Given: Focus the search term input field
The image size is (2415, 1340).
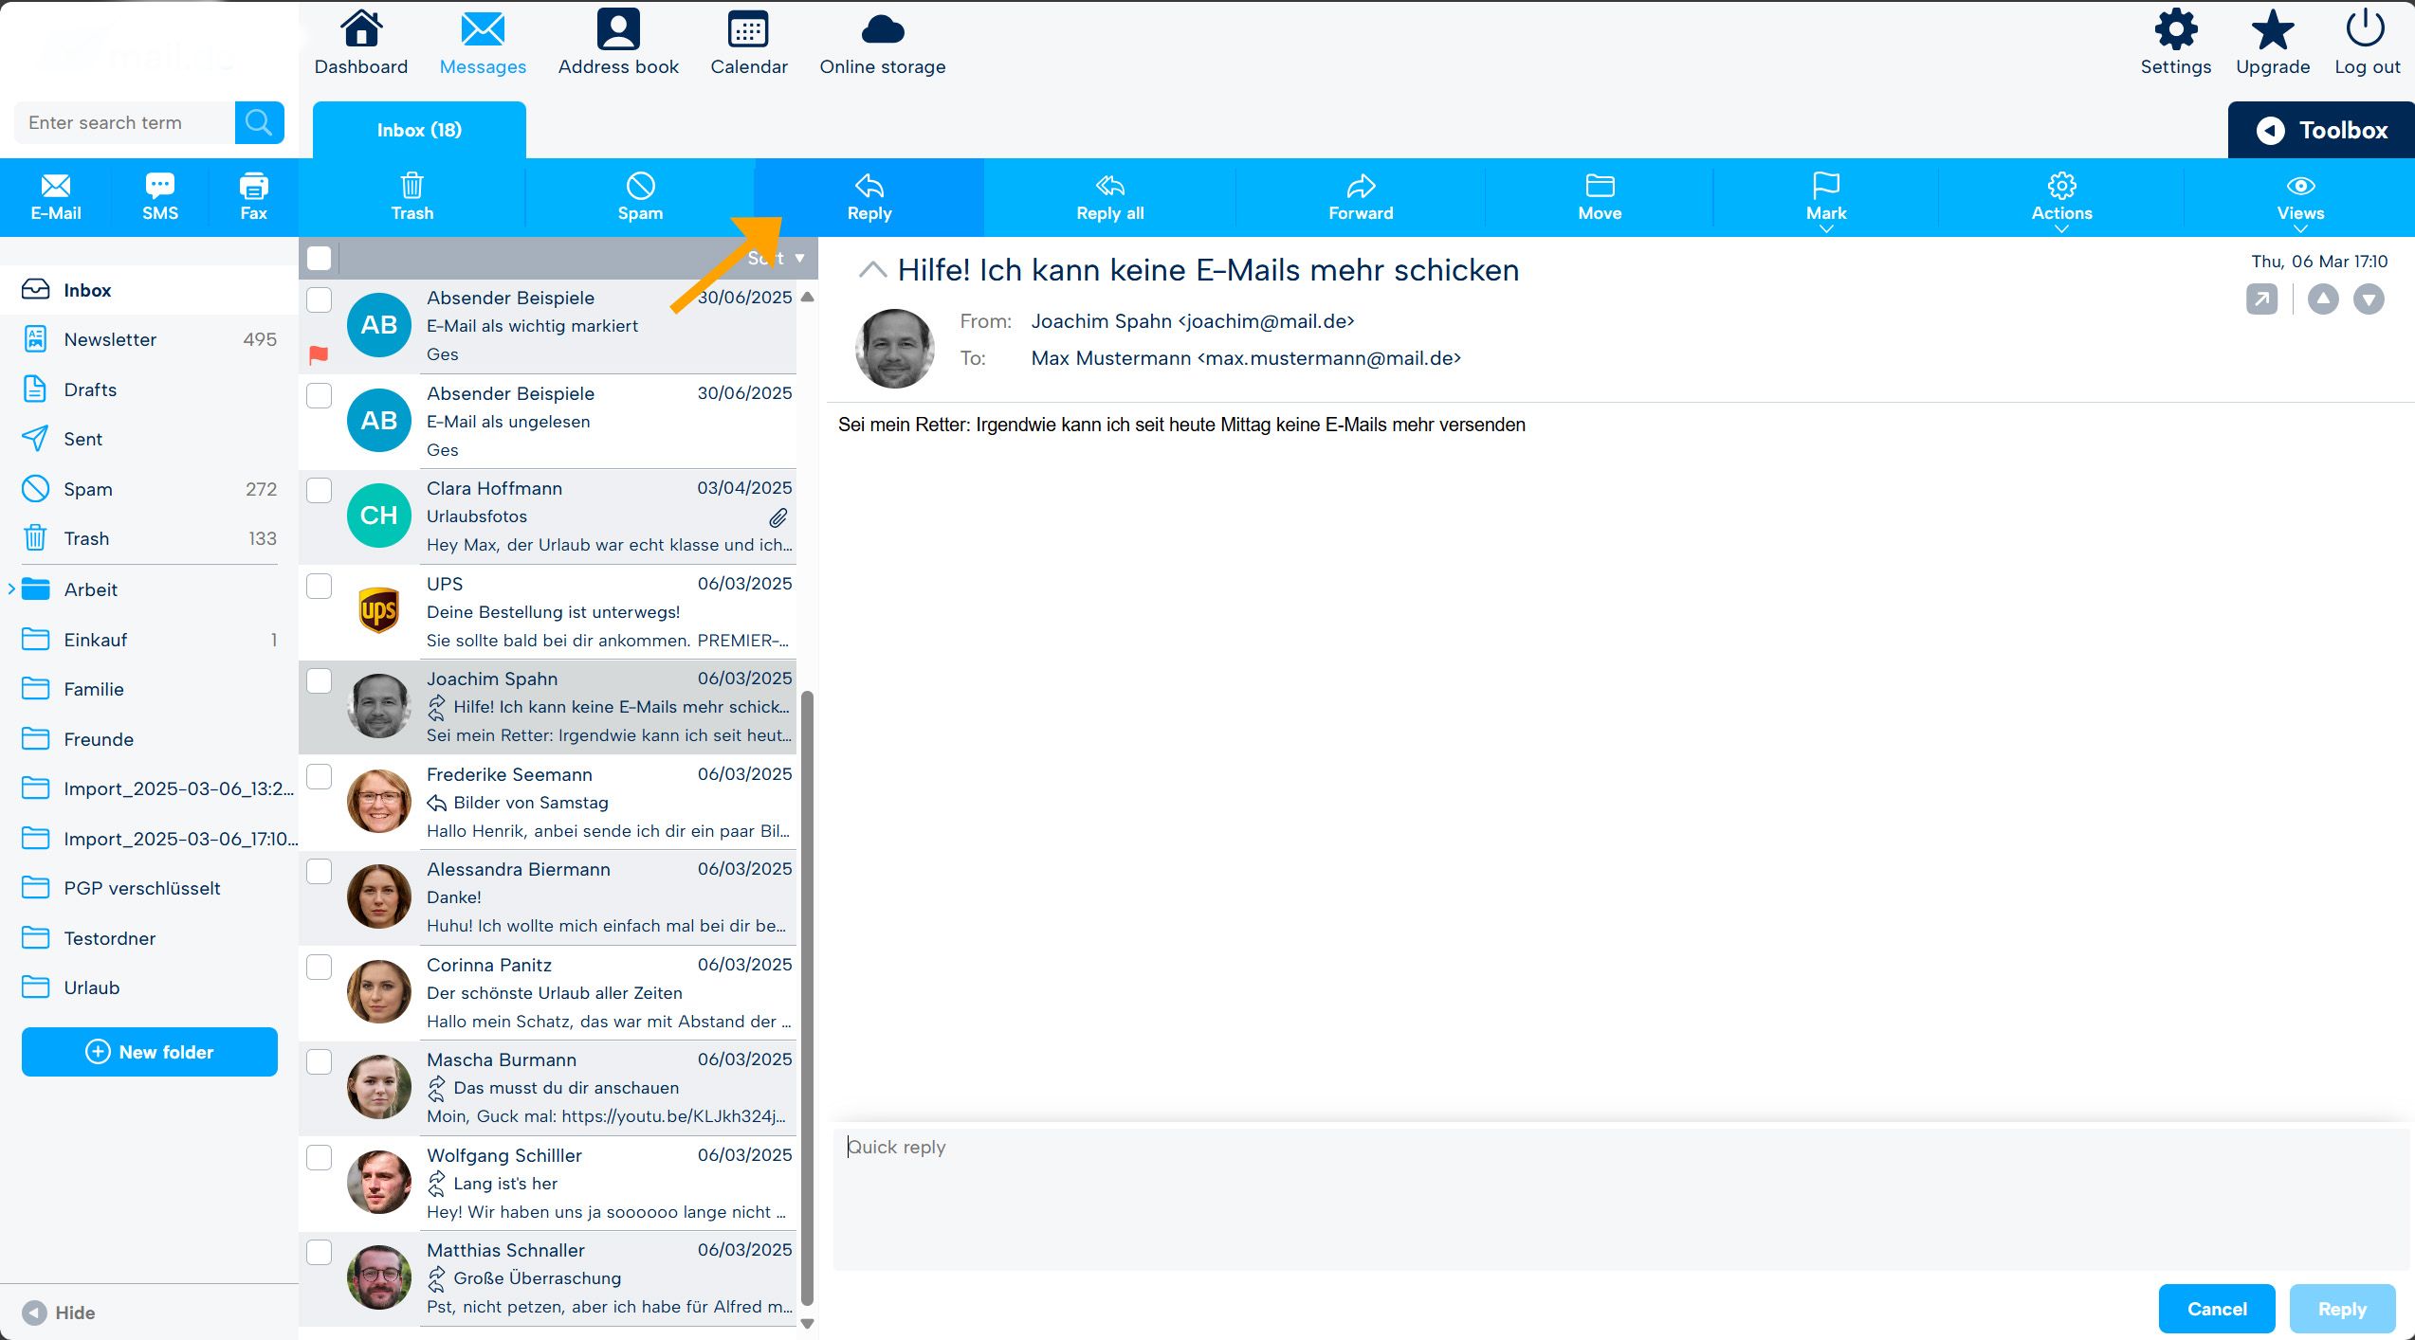Looking at the screenshot, I should click(x=124, y=122).
